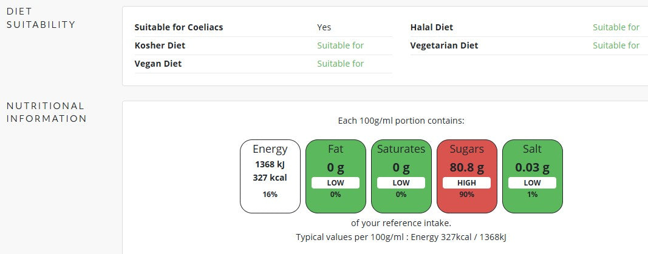Click the LOW badge under Salt
Viewport: 648px width, 254px height.
532,182
